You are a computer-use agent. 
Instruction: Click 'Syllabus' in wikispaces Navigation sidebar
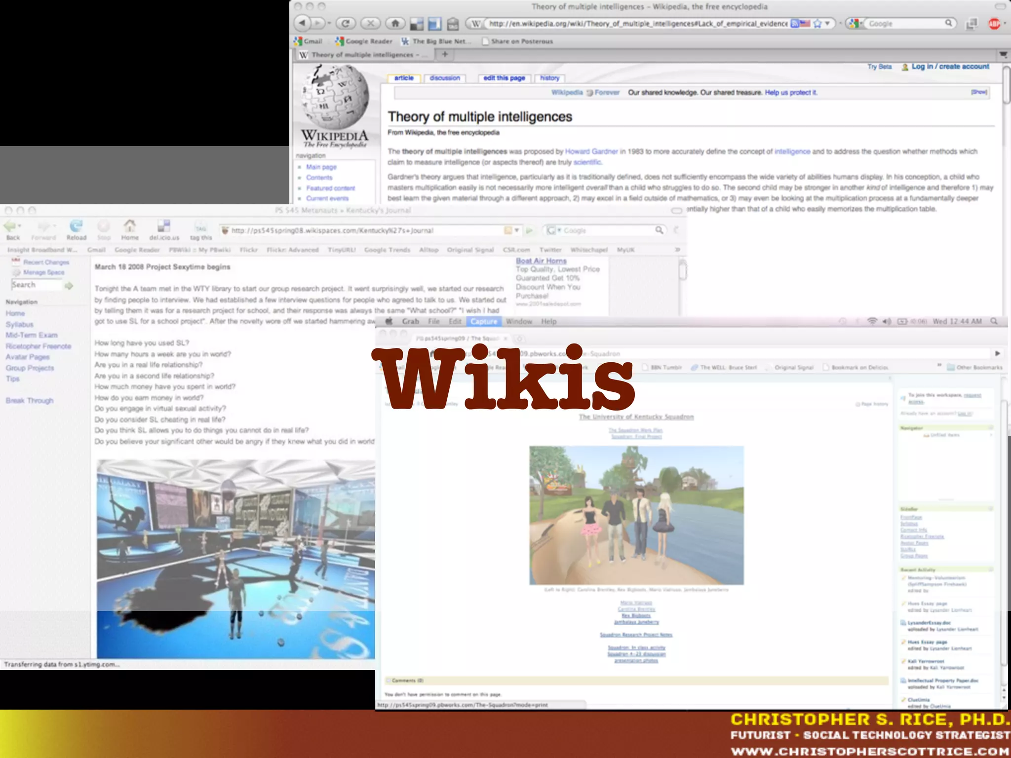20,324
